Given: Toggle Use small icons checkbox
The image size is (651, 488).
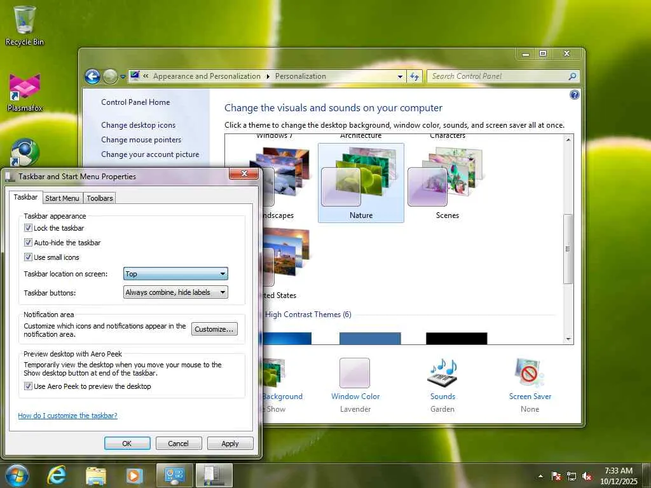Looking at the screenshot, I should point(28,257).
